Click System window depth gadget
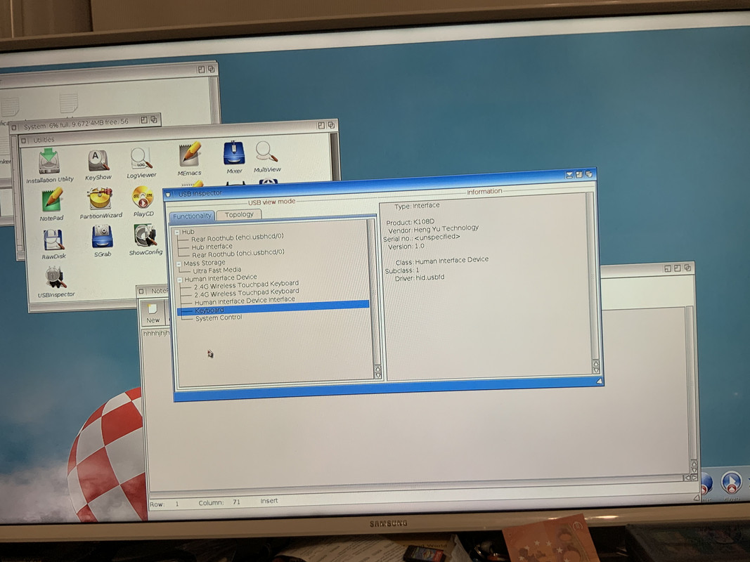The width and height of the screenshot is (750, 562). [154, 119]
